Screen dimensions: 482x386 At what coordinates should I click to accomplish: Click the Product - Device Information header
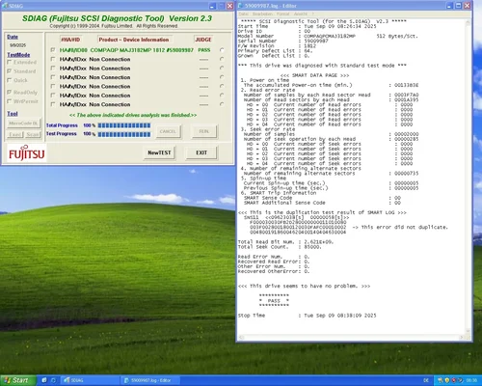pos(134,40)
